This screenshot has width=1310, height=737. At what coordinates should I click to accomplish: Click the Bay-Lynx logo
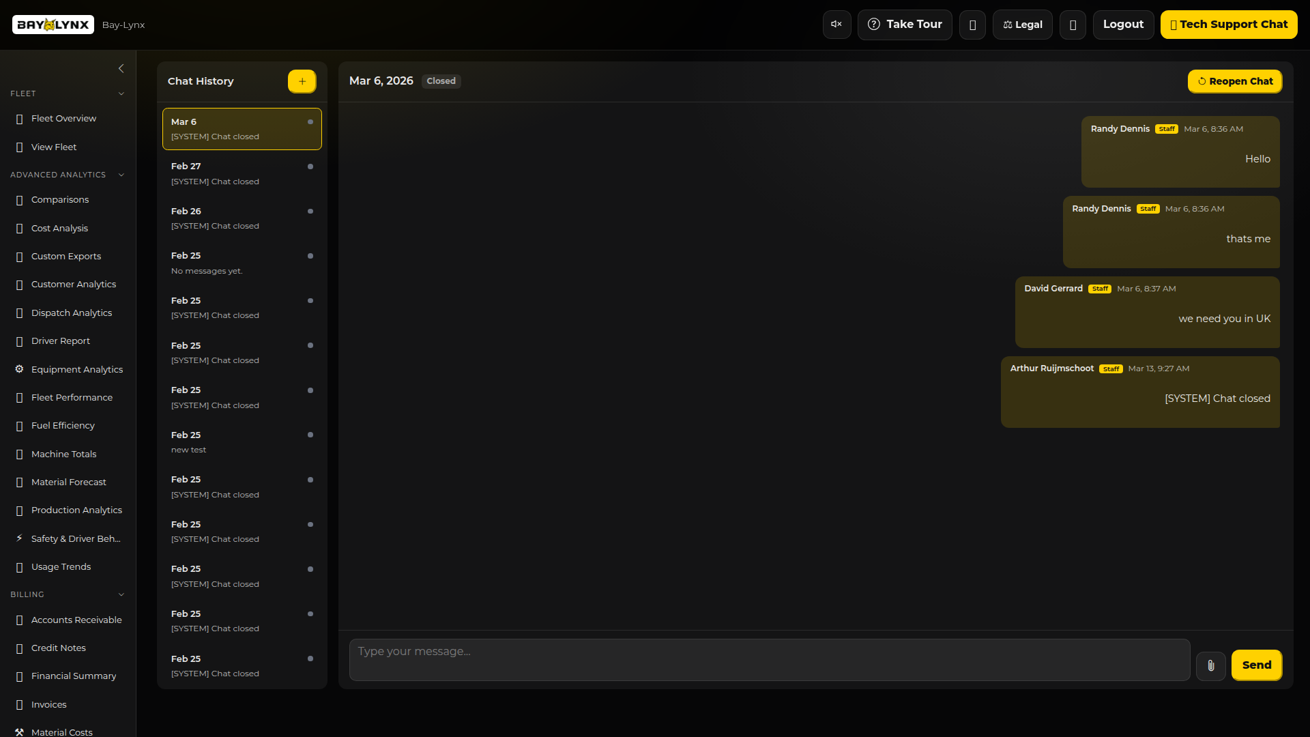pos(53,25)
